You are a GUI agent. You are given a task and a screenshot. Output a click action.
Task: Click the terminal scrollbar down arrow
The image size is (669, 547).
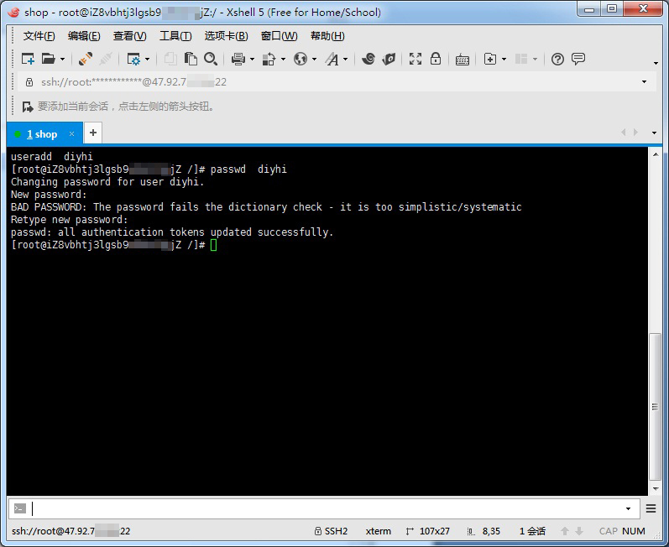point(656,488)
